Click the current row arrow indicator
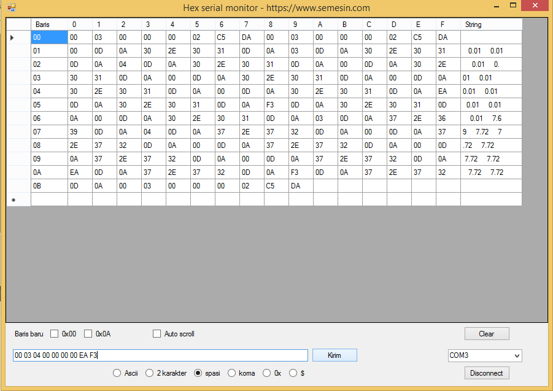 click(x=13, y=37)
